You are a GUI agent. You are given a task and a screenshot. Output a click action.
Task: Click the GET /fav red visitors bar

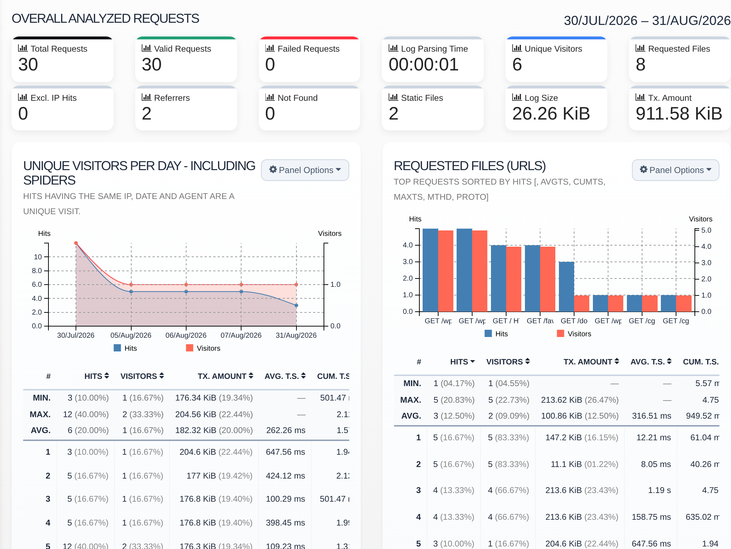pos(548,279)
